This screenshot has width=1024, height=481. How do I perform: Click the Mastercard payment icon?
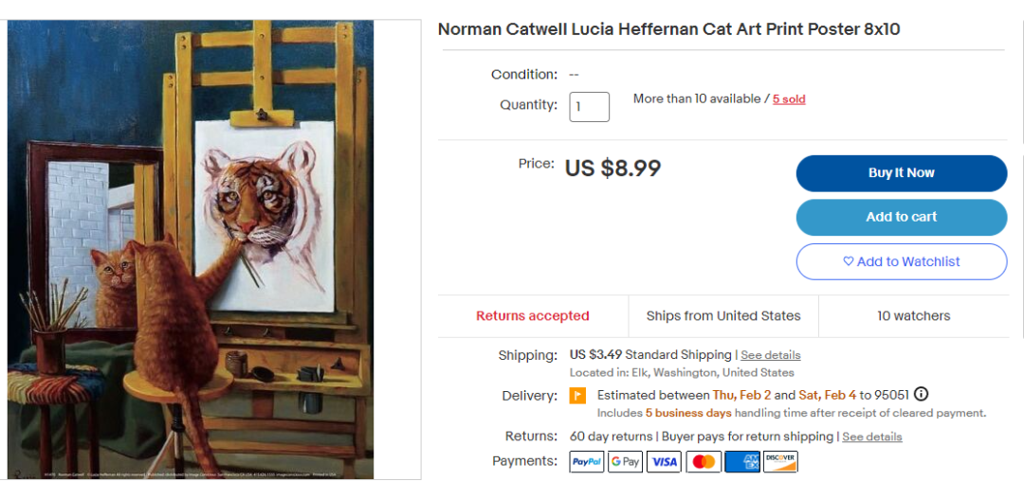point(703,461)
